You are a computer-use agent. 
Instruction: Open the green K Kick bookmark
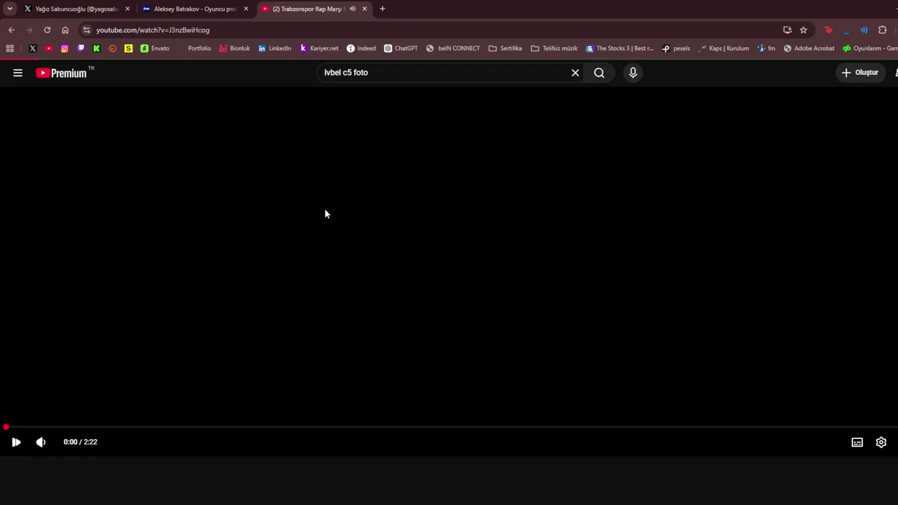pyautogui.click(x=96, y=48)
